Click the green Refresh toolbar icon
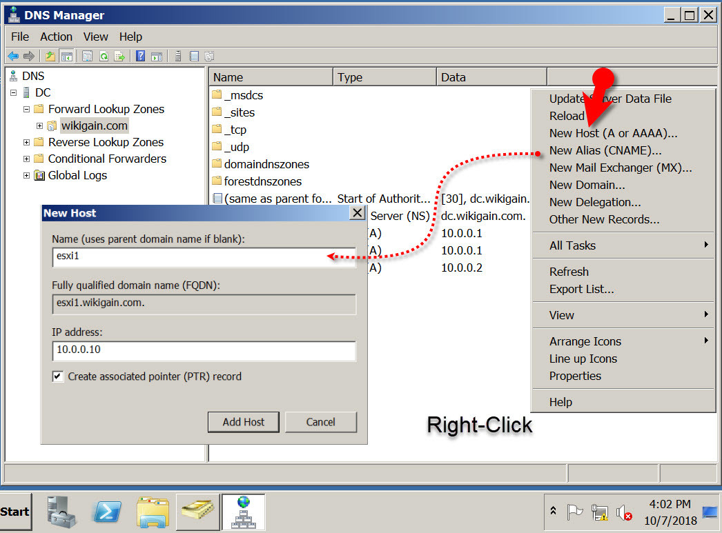 click(104, 56)
